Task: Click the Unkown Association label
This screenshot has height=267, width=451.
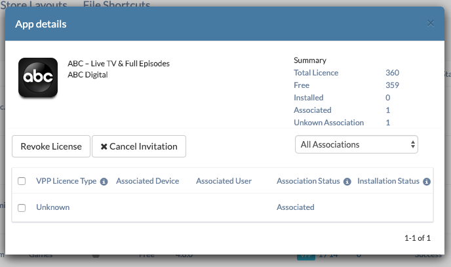Action: tap(329, 123)
